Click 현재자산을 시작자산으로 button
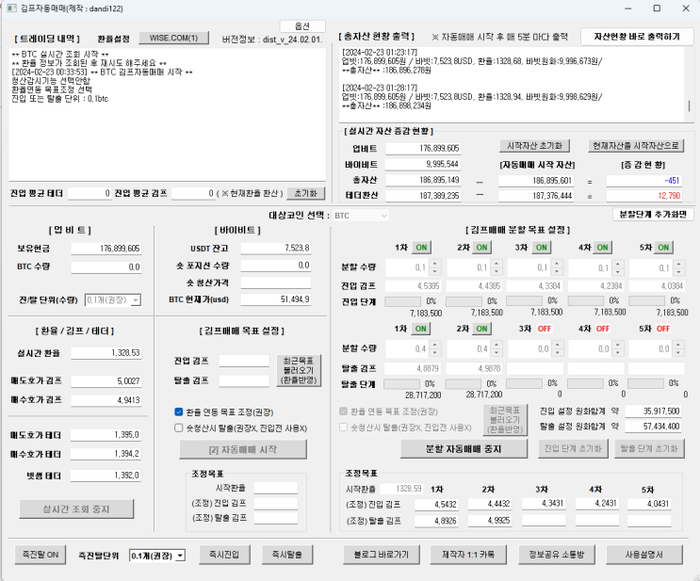Screen dimensions: 700x581 tap(636, 145)
